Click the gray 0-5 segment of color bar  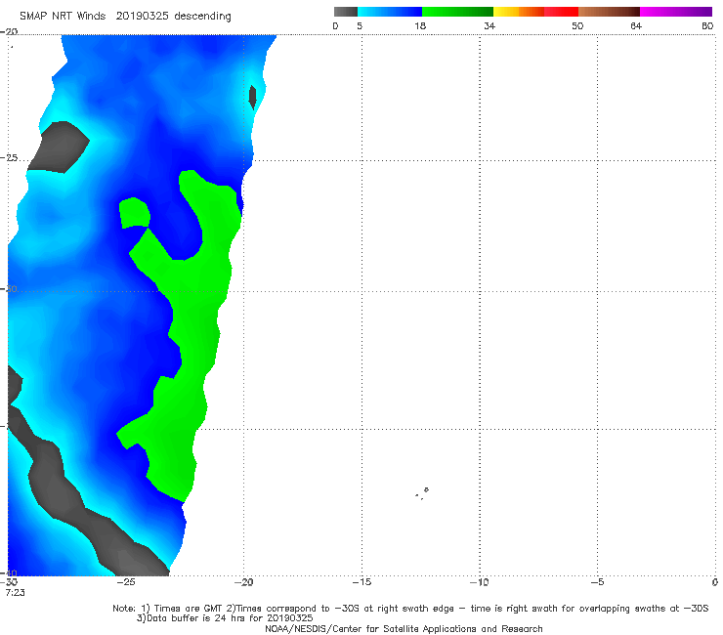point(345,12)
